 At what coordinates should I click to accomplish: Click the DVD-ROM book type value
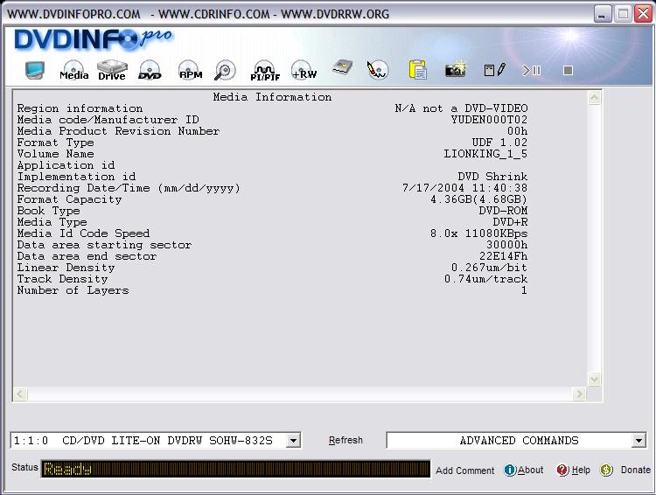point(503,211)
